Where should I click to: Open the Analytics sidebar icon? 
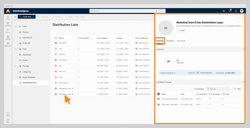(x=8, y=37)
